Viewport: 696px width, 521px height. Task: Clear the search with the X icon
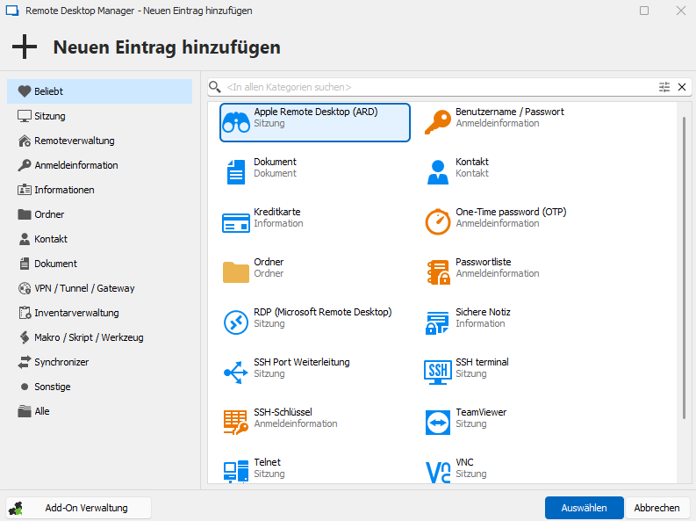click(x=682, y=87)
